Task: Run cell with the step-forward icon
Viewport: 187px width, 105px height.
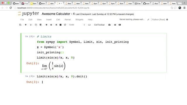Action: tap(56, 25)
